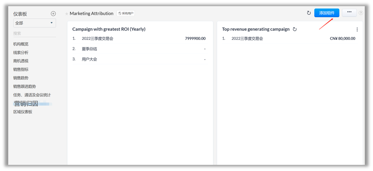Viewport: 373px width, 171px height.
Task: Open 任务、通话及会议统计 dashboard
Action: click(x=32, y=95)
